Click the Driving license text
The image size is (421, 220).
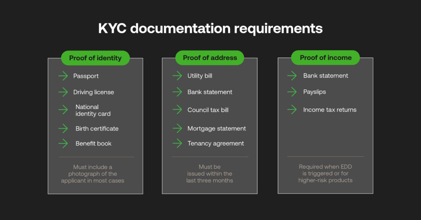click(x=94, y=92)
